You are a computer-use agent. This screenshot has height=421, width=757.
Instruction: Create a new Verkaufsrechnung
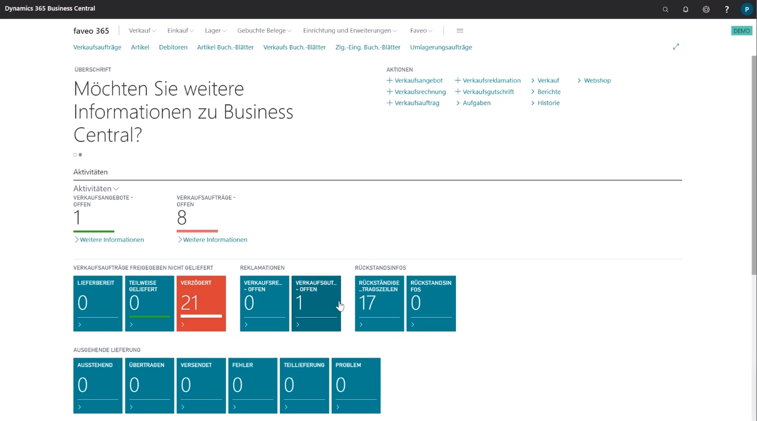click(x=417, y=92)
